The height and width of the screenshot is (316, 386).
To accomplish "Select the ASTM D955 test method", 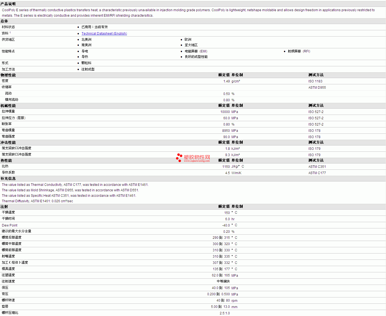I will click(317, 88).
